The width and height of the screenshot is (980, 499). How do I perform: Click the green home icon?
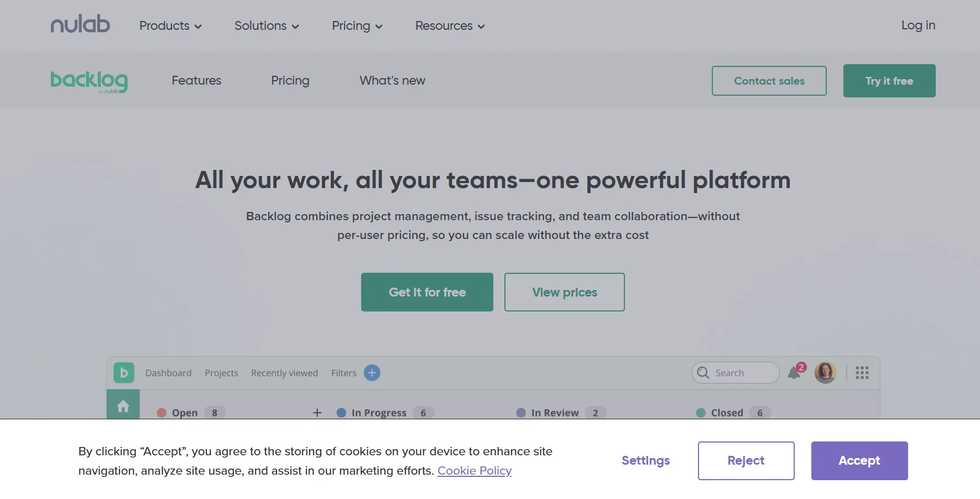tap(123, 406)
